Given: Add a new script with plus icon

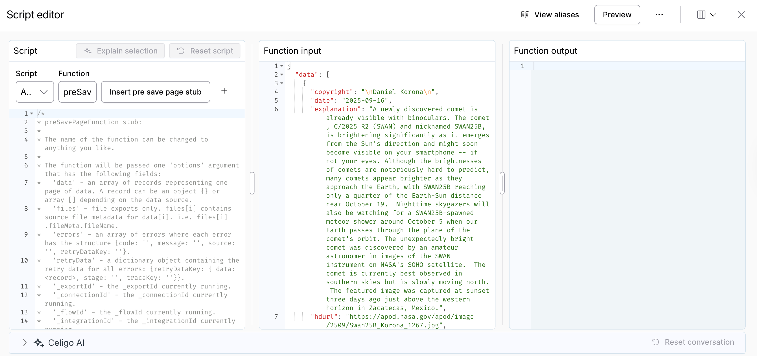Looking at the screenshot, I should [224, 91].
